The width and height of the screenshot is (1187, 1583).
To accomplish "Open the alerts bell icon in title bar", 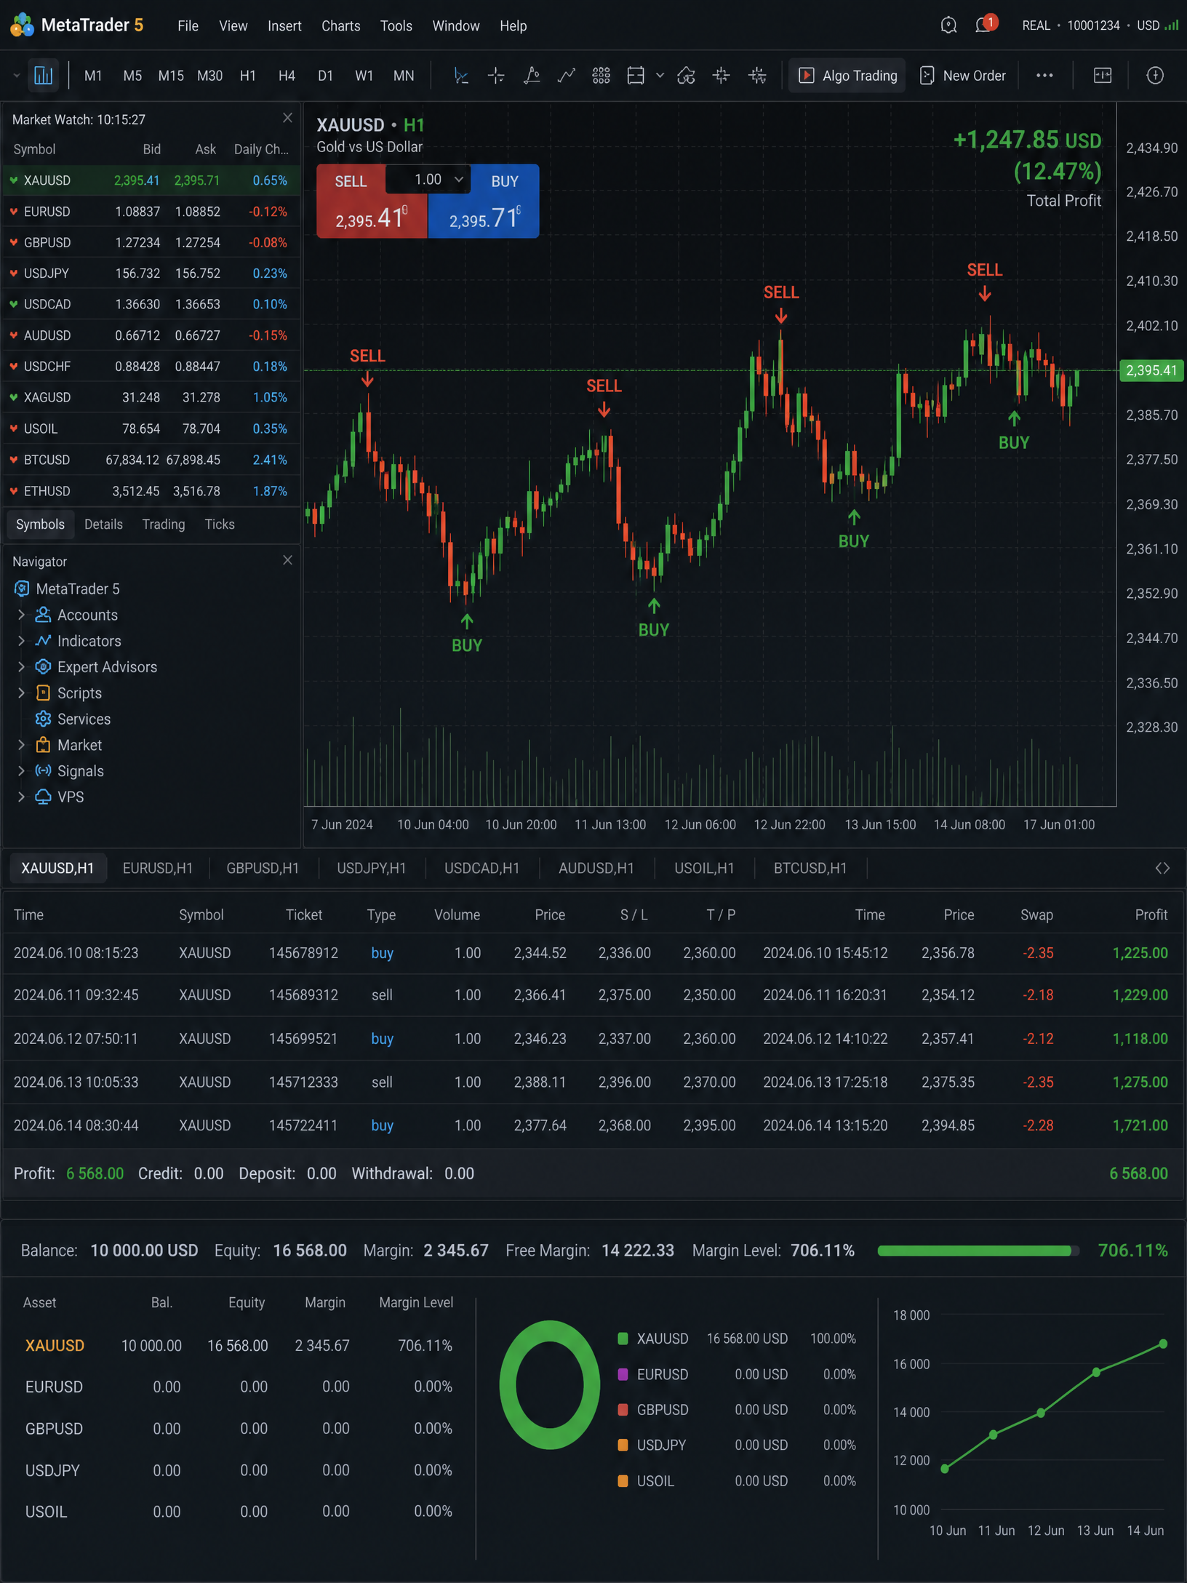I will [x=948, y=25].
